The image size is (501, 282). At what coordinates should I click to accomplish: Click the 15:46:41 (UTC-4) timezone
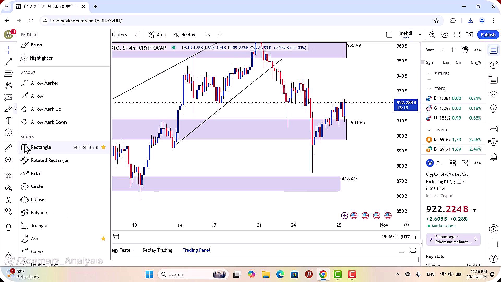click(399, 237)
